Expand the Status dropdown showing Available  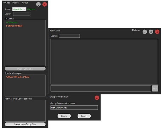(x=19, y=9)
